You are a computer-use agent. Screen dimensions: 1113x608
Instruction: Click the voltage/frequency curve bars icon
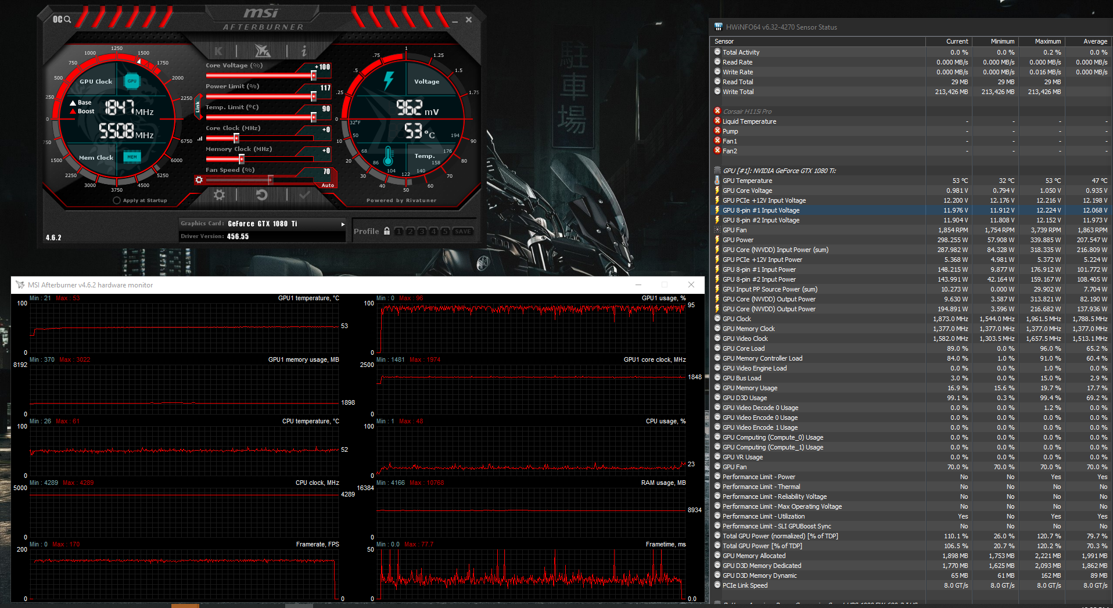point(200,139)
